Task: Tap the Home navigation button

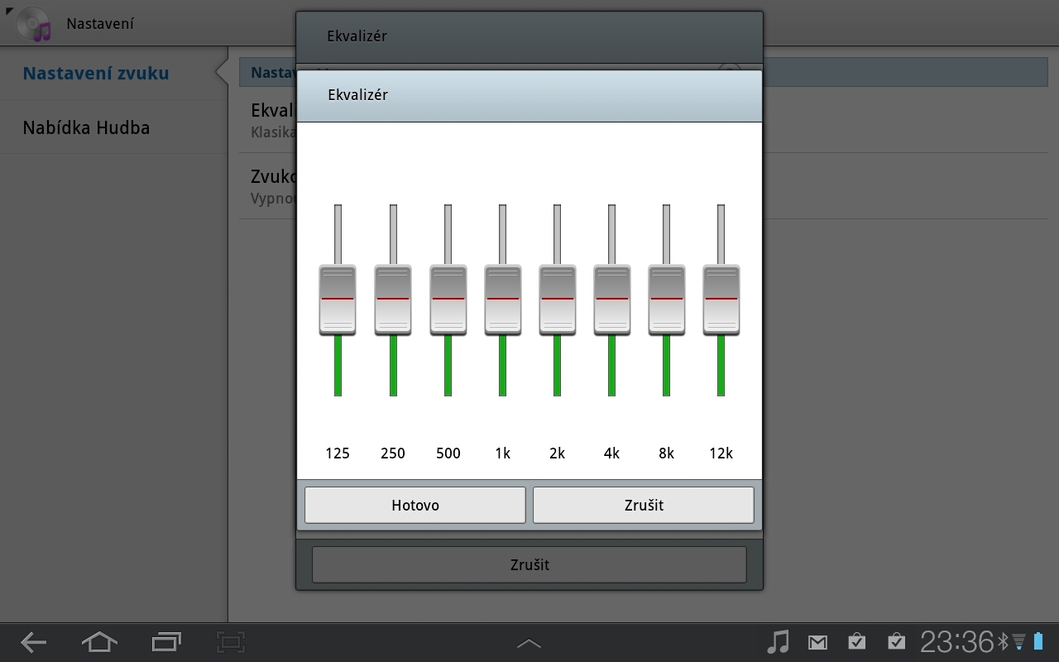Action: click(99, 642)
